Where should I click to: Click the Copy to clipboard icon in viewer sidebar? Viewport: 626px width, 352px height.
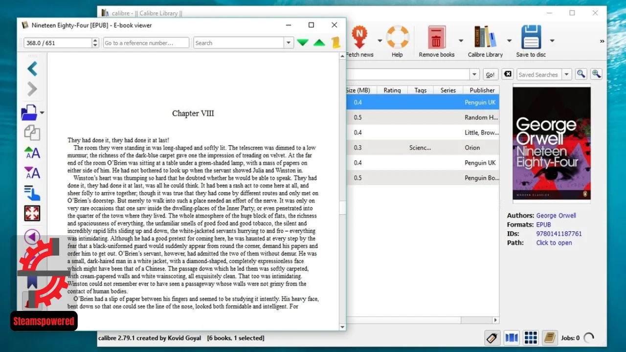point(32,132)
